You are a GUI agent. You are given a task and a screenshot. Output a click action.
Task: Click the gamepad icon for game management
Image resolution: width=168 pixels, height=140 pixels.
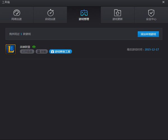click(84, 13)
